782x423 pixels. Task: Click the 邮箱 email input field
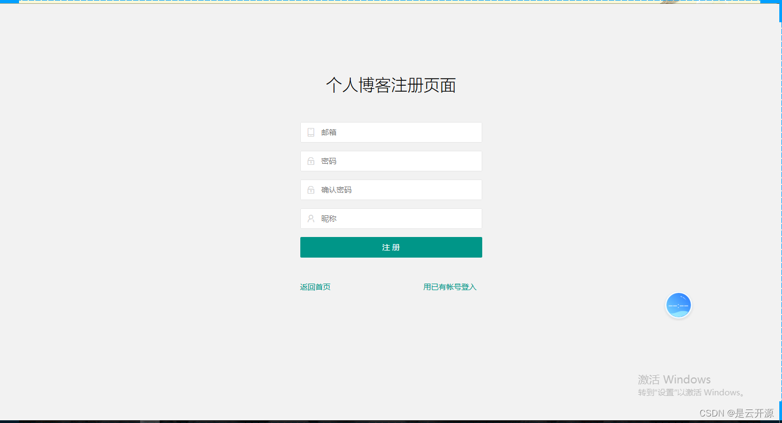pos(391,132)
